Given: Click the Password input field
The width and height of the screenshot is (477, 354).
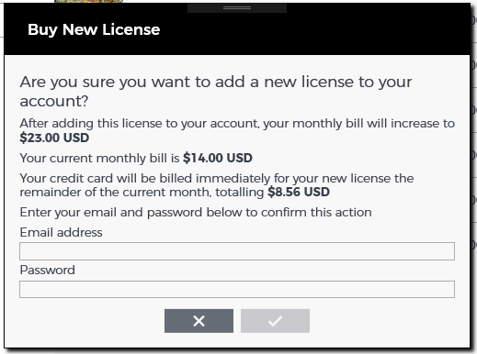Looking at the screenshot, I should click(237, 289).
